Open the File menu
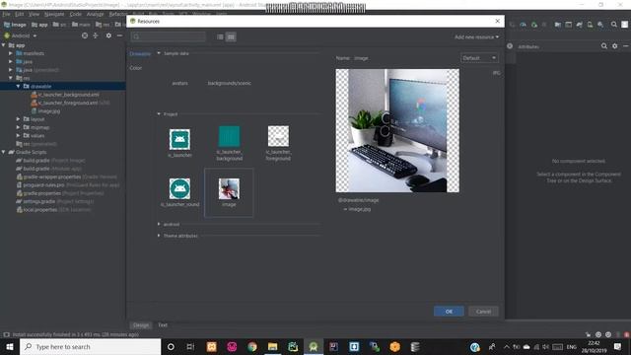 coord(7,14)
